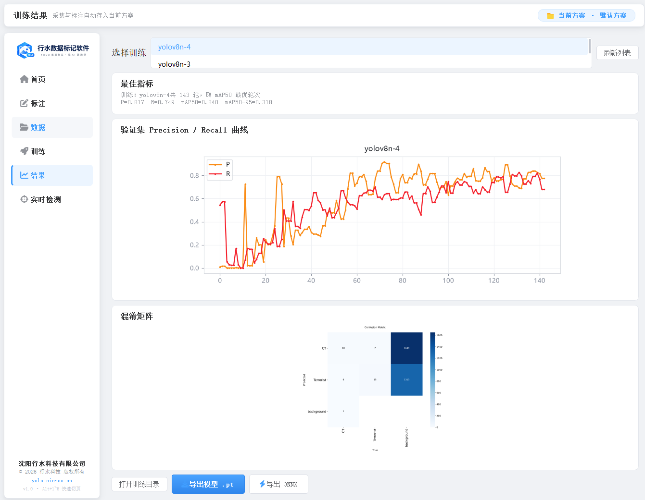This screenshot has width=645, height=500.
Task: Open the yolo.cinsoo.cn website link
Action: click(52, 480)
